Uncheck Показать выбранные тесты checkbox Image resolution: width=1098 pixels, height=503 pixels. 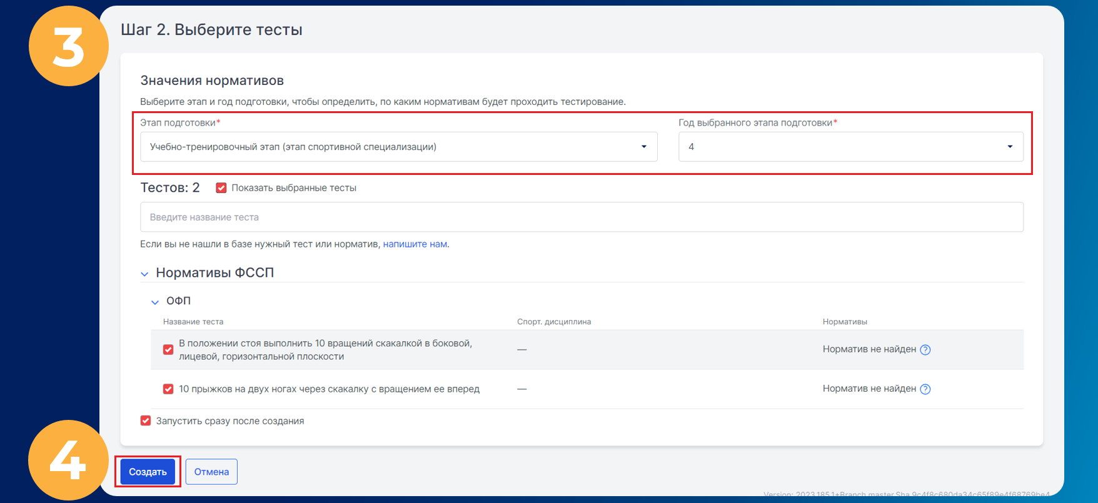tap(221, 188)
